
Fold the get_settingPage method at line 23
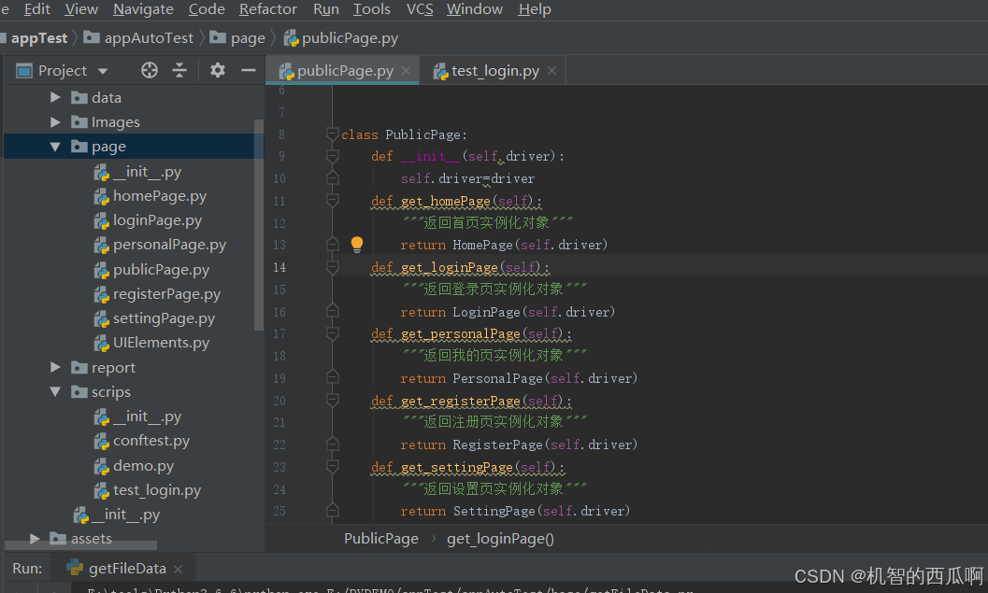pos(333,467)
